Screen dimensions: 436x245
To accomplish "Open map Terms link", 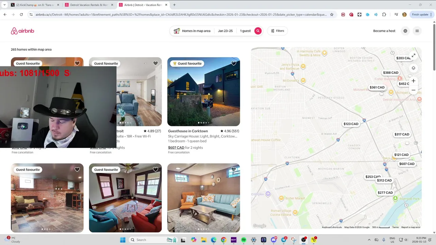I will click(x=395, y=227).
